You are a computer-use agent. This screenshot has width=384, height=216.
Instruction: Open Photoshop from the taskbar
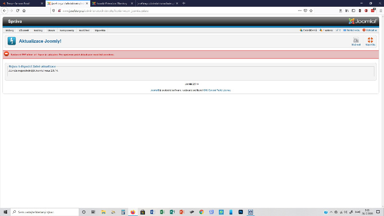(x=240, y=212)
